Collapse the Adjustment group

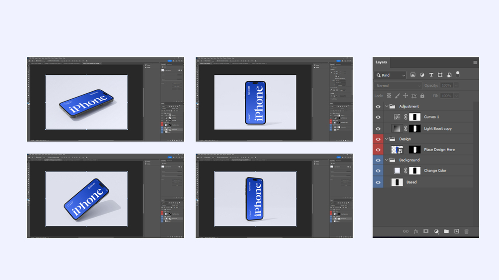coord(386,107)
